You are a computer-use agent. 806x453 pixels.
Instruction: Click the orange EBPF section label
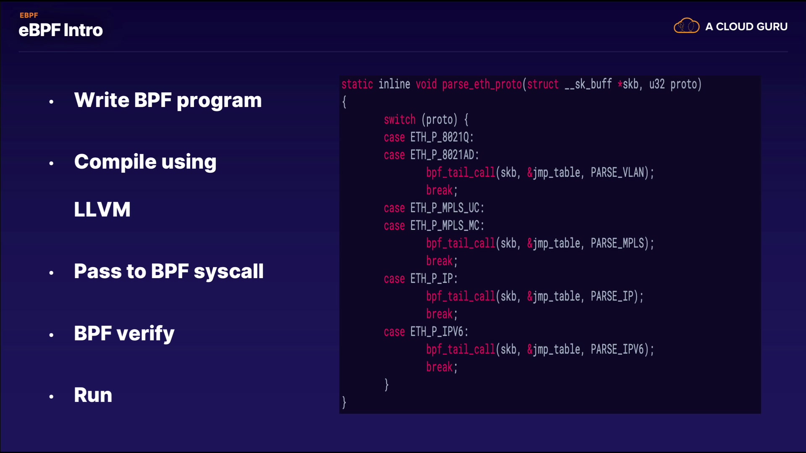tap(29, 15)
